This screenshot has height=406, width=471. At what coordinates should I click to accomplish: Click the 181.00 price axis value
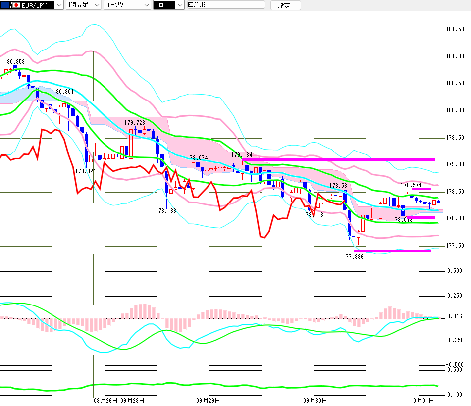point(455,56)
